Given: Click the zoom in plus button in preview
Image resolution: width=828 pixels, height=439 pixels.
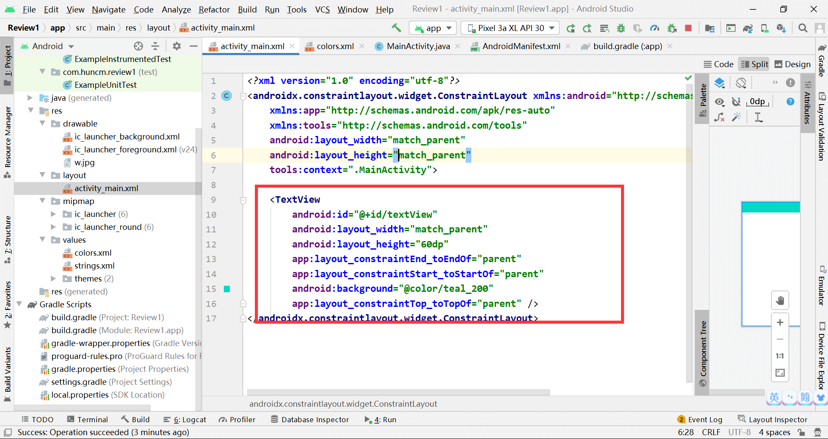Looking at the screenshot, I should click(x=780, y=322).
